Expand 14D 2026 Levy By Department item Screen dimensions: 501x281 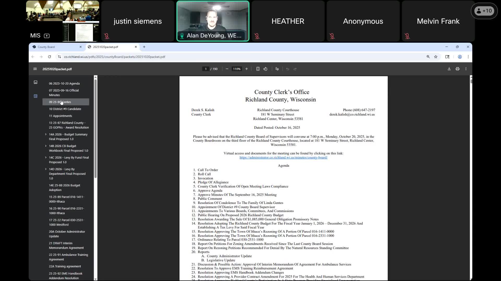(46, 169)
